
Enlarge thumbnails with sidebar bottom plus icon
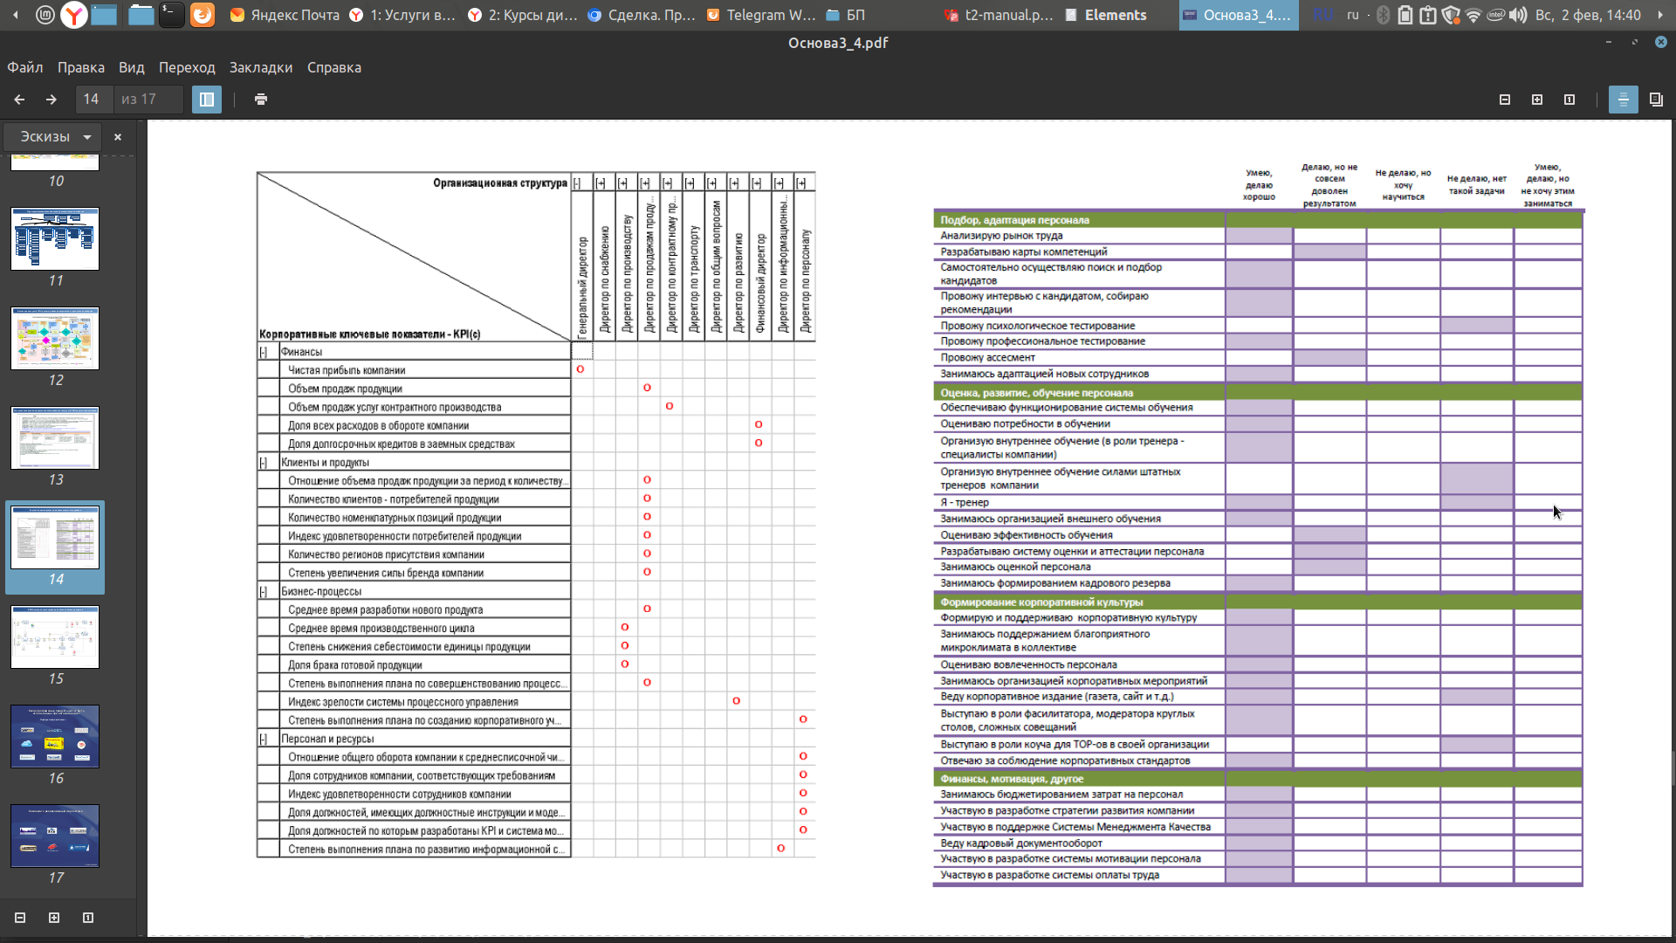pos(54,918)
